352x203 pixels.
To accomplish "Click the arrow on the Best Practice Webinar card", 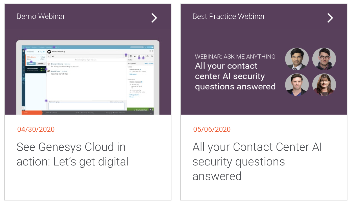I will 330,18.
